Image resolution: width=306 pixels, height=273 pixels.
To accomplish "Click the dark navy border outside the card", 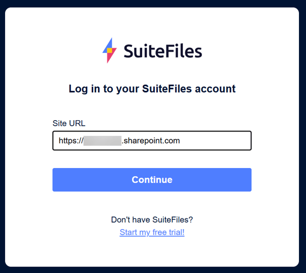I will [x=2, y=136].
